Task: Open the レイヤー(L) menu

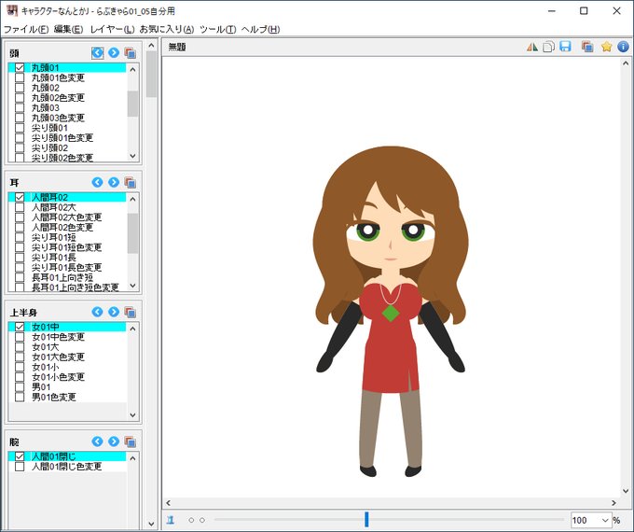Action: [x=112, y=29]
